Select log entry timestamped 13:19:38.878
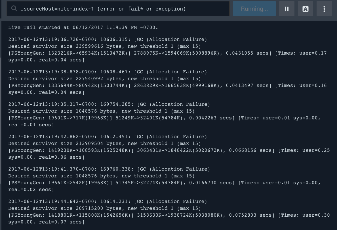337x230 pixels. tap(108, 72)
